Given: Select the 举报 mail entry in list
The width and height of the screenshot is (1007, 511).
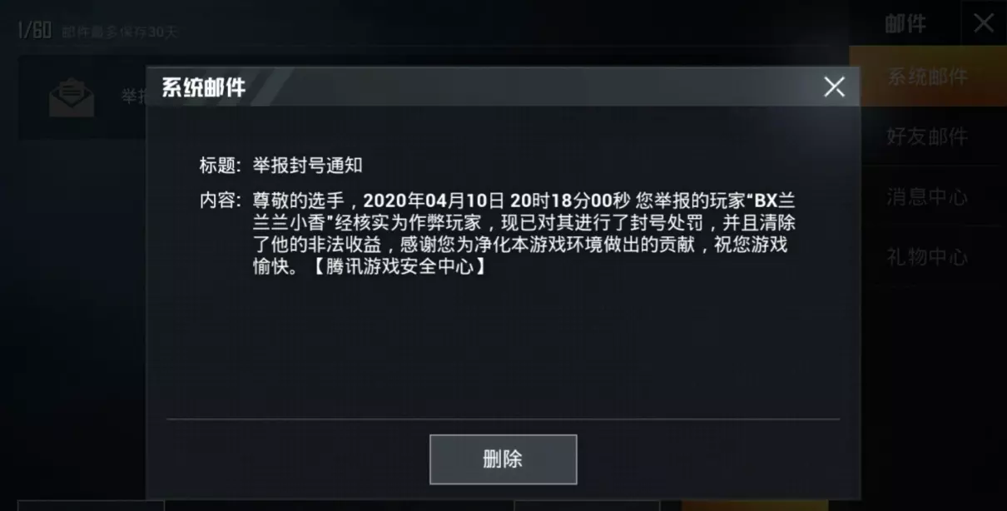Looking at the screenshot, I should (x=82, y=97).
